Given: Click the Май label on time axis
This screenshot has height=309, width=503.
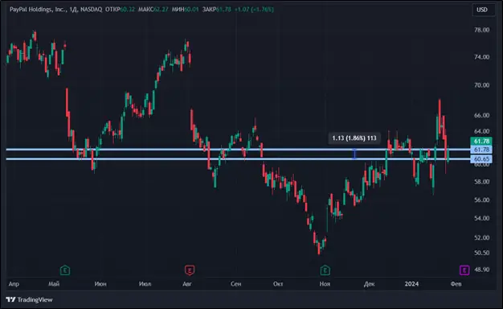Looking at the screenshot, I should coord(54,284).
